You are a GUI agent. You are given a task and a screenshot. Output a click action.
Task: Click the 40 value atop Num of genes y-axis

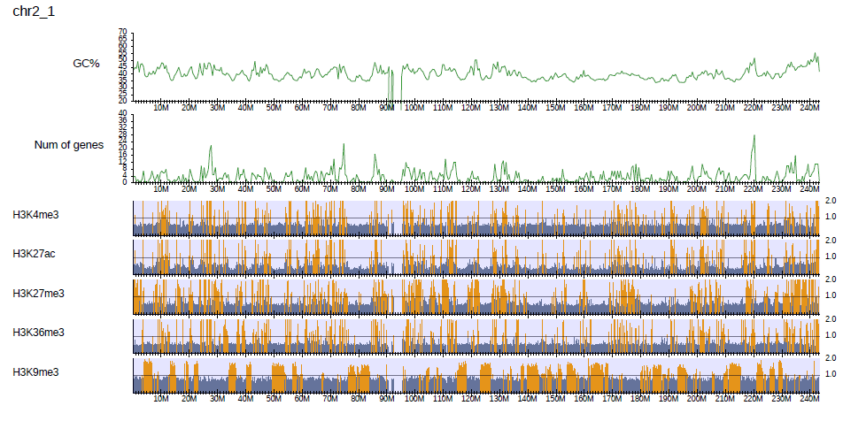[x=122, y=113]
